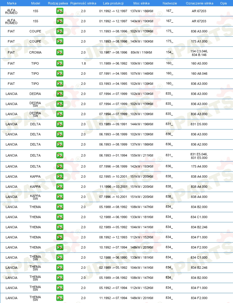Screen dimensions: 233x303
Task: Select production years 11.1992 -> 07.1994
Action: [x=113, y=298]
